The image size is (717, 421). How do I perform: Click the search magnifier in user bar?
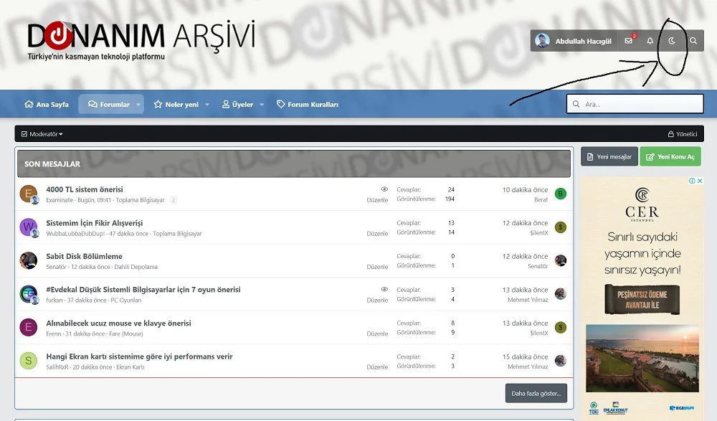point(693,41)
